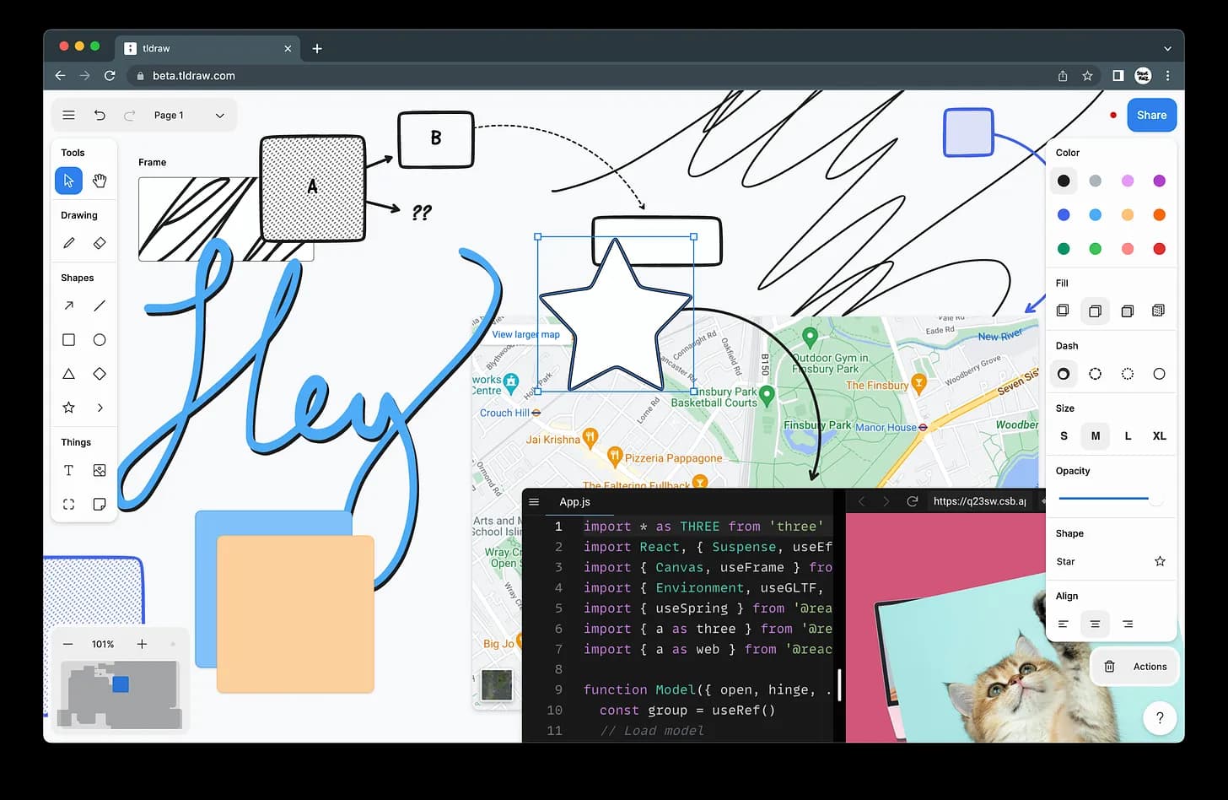This screenshot has height=800, width=1228.
Task: Expand more shapes with the chevron
Action: (x=100, y=408)
